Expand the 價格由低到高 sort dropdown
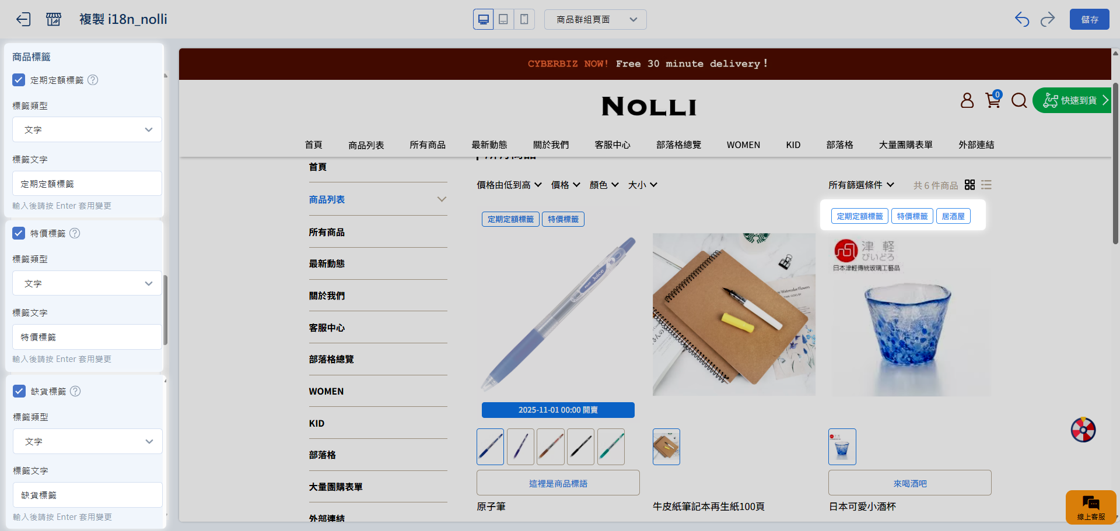 509,185
